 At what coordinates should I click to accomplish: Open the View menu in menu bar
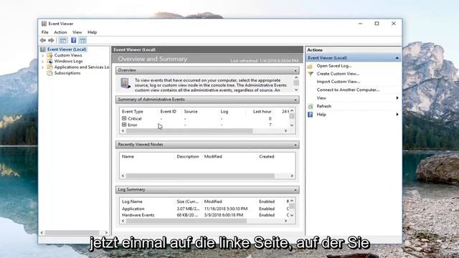(x=77, y=32)
